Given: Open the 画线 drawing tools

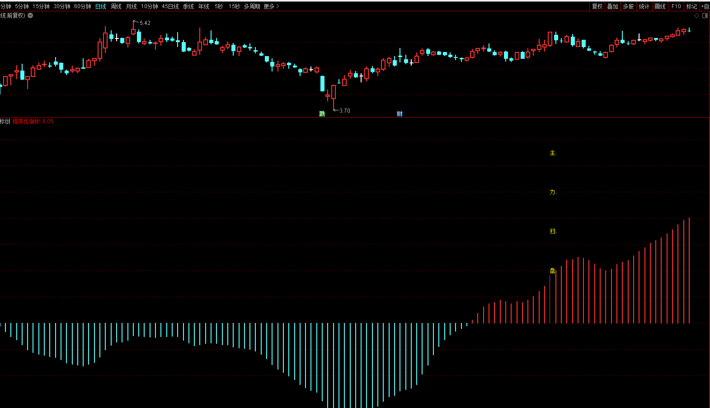Looking at the screenshot, I should 660,6.
